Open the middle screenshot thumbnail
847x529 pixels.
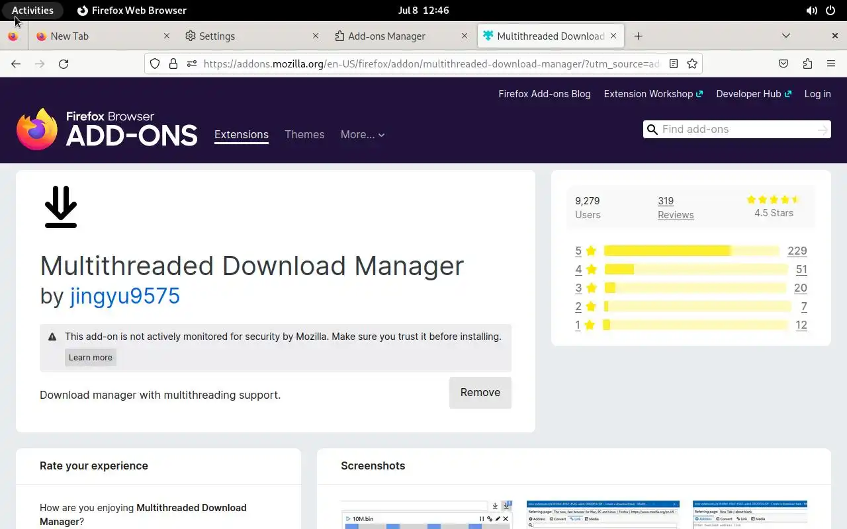coord(603,515)
